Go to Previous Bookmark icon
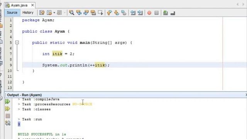247x139 pixels. 109,13
